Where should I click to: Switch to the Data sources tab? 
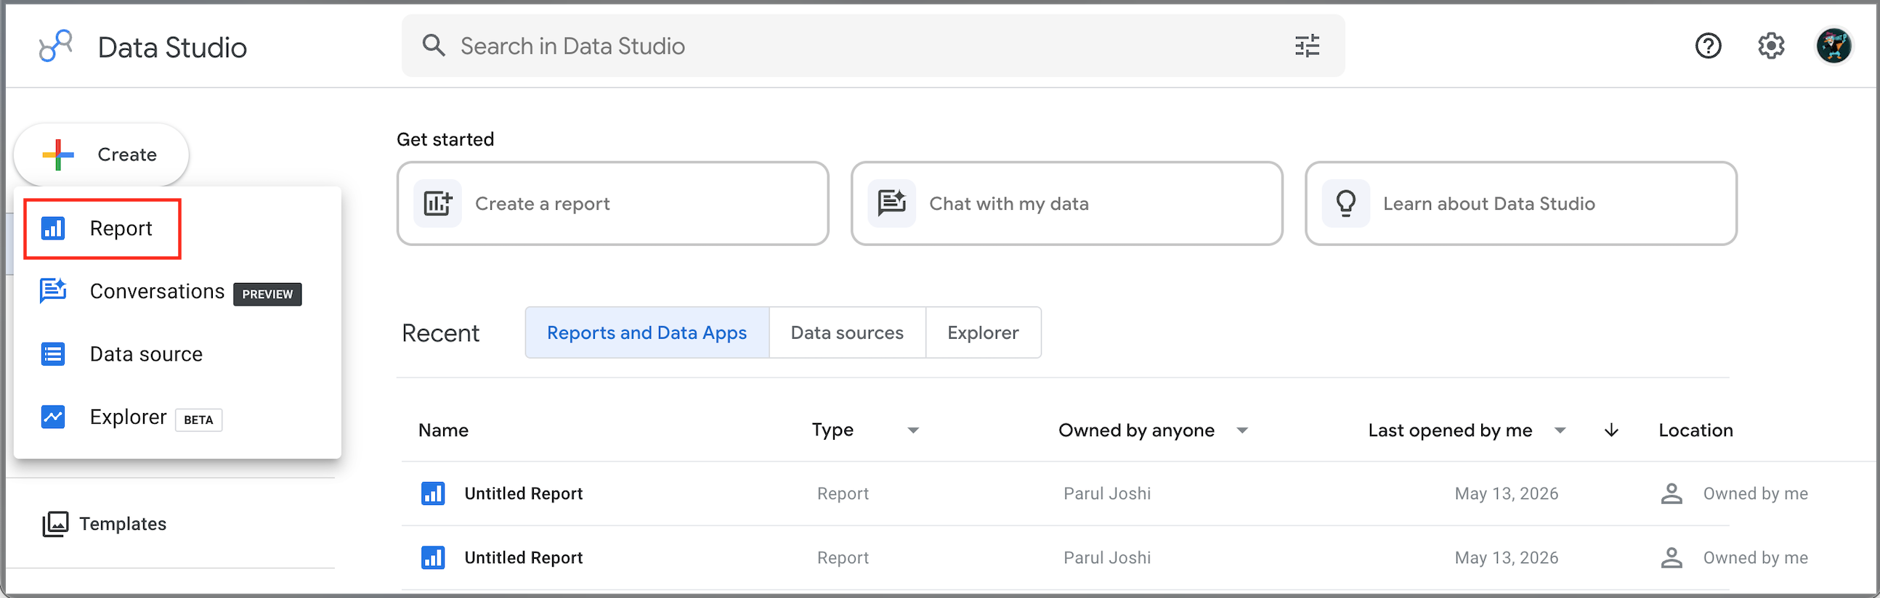(x=847, y=332)
